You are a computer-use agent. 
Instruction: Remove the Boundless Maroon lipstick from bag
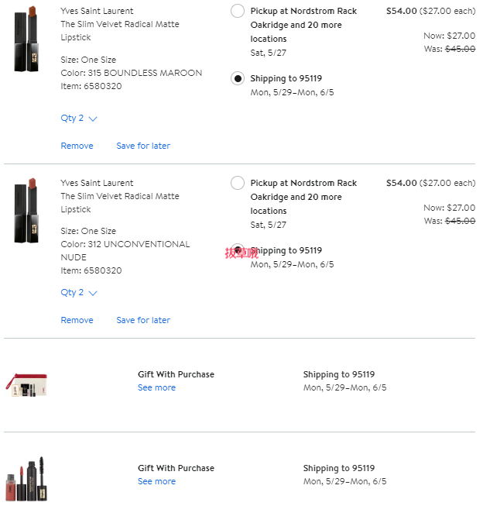pyautogui.click(x=77, y=146)
